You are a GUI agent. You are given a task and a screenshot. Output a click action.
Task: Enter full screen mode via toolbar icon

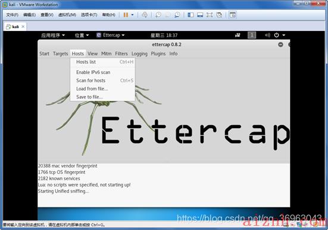[210, 15]
